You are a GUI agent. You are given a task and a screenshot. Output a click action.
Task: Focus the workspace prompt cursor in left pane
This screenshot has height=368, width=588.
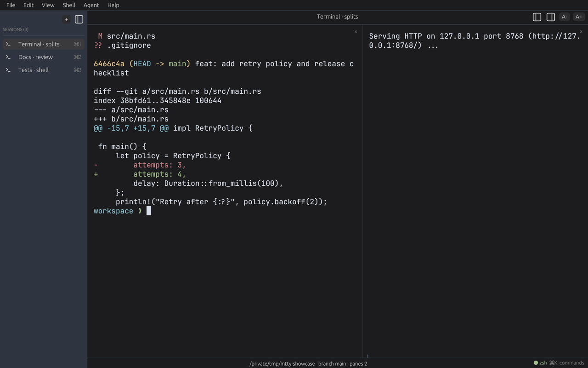(x=149, y=211)
